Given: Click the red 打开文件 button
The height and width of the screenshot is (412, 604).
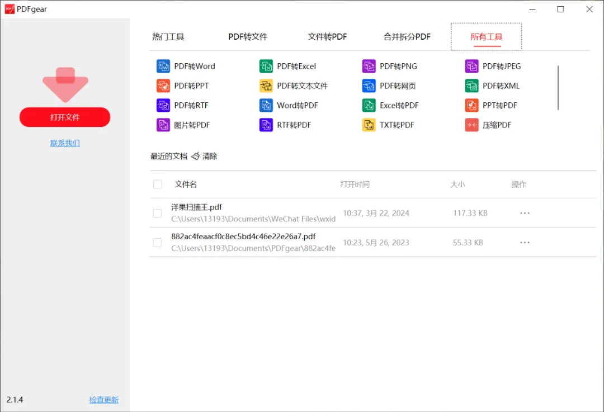Looking at the screenshot, I should pos(65,117).
